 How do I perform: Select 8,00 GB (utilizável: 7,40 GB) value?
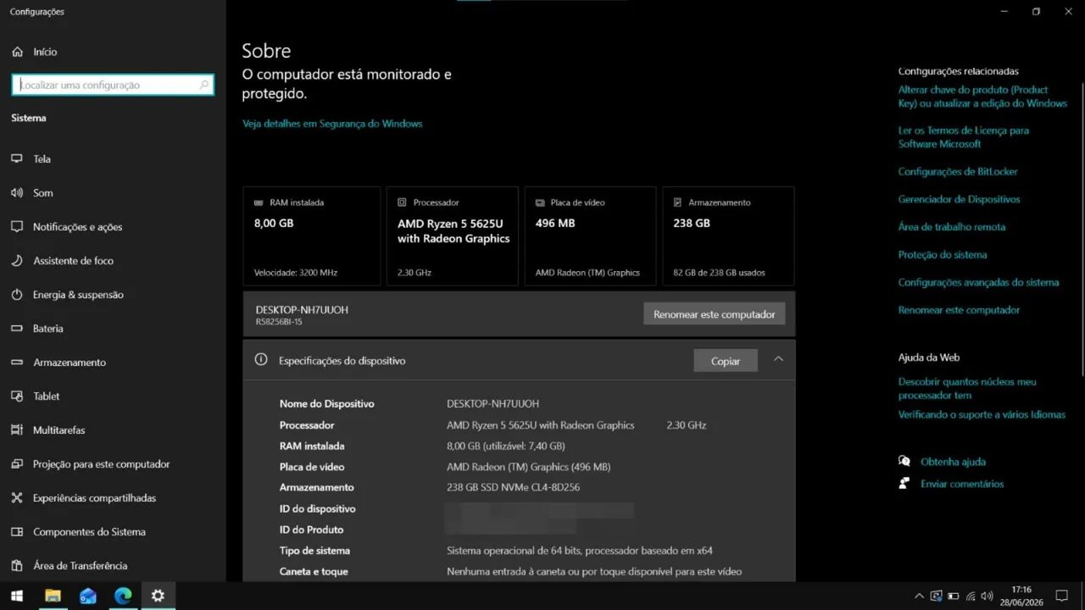click(x=506, y=446)
